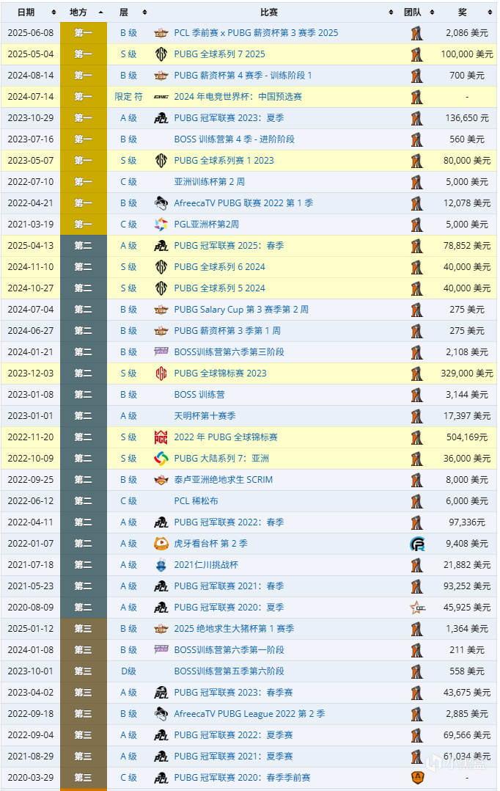Screen dimensions: 500x791
Task: Select the 第二 placement cell for 2023-12-03
Action: 83,373
